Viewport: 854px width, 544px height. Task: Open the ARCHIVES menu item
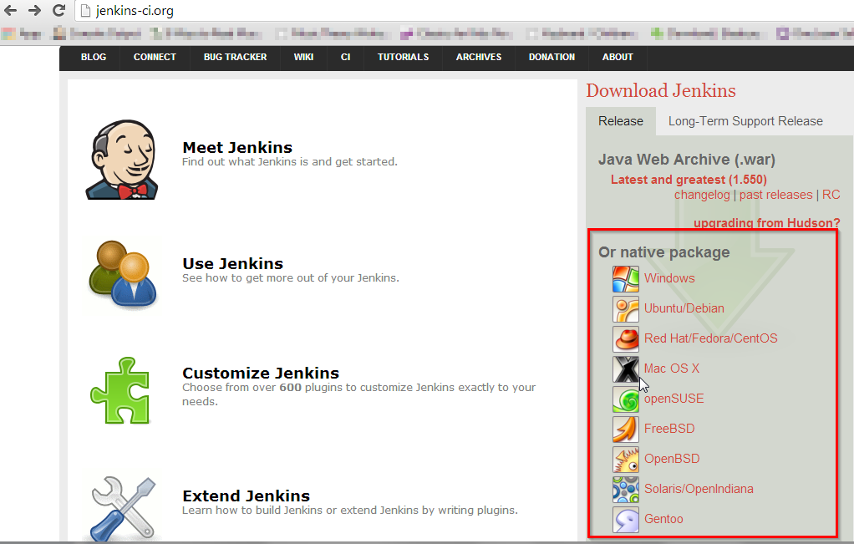[x=479, y=57]
